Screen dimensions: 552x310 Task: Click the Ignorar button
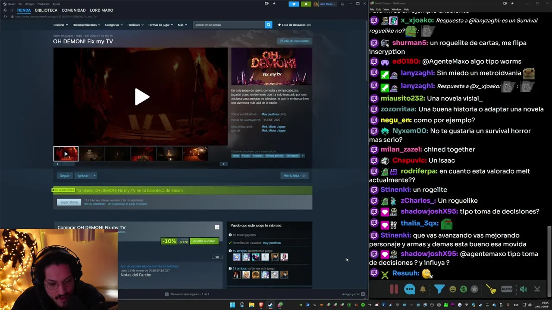[x=83, y=175]
